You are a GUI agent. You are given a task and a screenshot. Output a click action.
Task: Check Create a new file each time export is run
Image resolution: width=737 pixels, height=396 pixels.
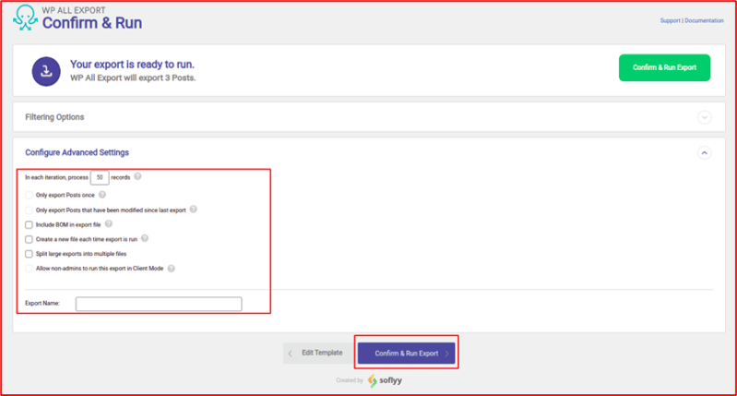30,239
